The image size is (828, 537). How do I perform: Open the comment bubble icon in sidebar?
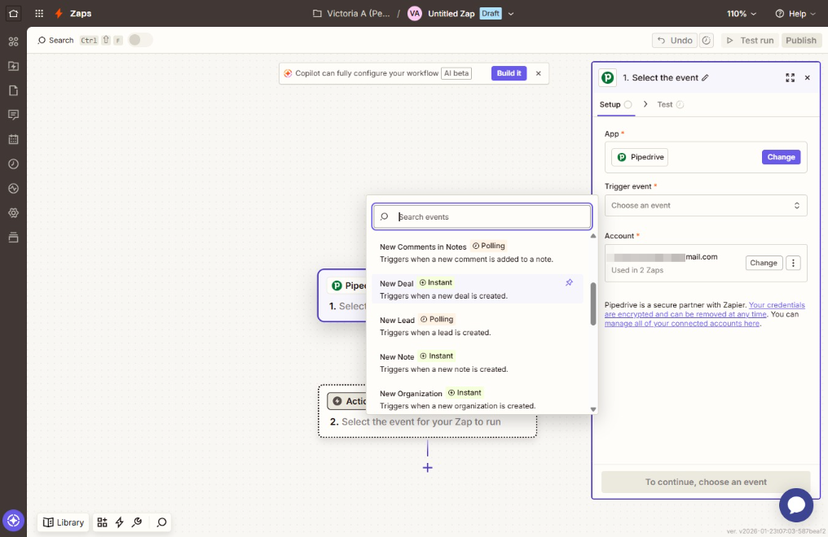pos(14,115)
